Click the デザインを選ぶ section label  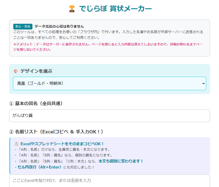pyautogui.click(x=36, y=71)
